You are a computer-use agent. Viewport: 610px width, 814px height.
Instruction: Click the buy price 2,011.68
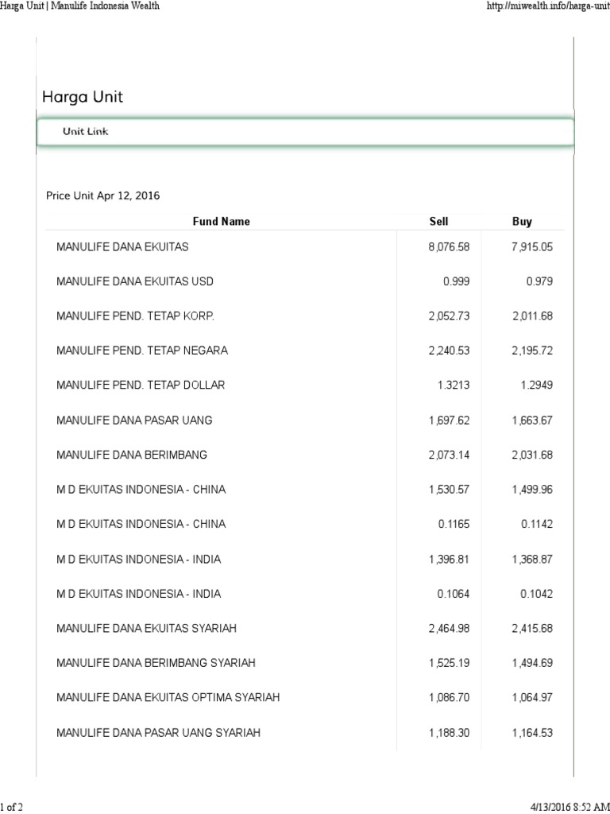(532, 316)
